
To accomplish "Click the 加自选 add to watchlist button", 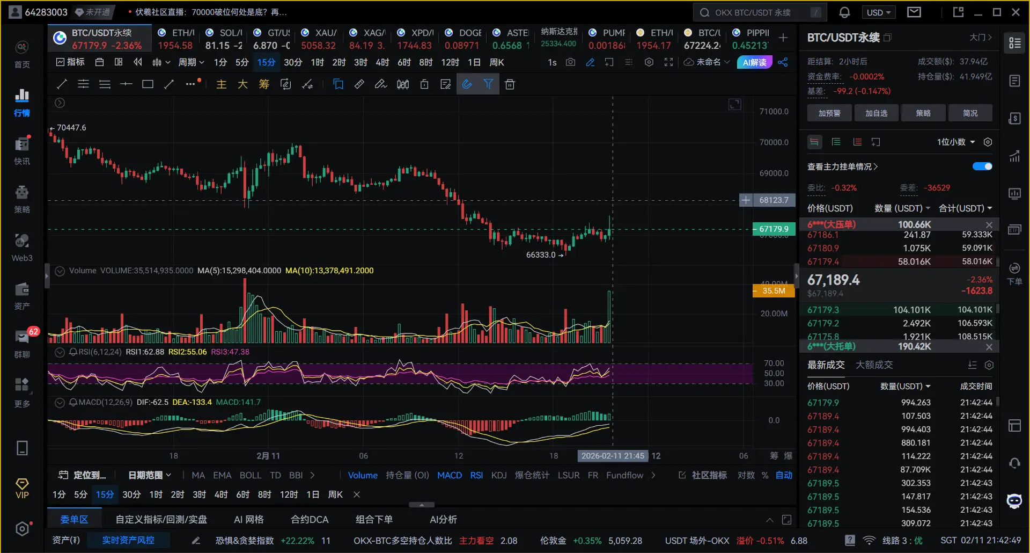I will pyautogui.click(x=877, y=113).
